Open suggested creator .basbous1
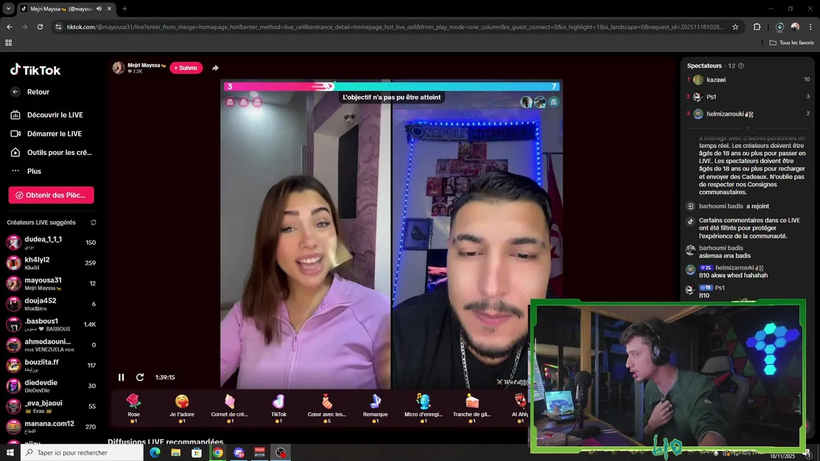 (x=51, y=325)
